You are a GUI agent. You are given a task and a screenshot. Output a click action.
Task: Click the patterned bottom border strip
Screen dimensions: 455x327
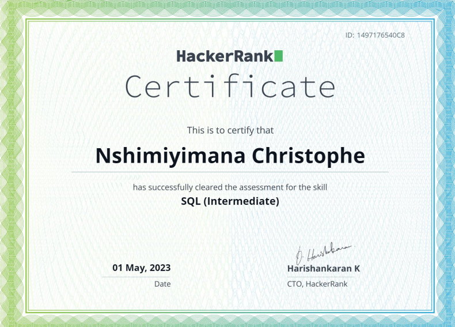(227, 319)
